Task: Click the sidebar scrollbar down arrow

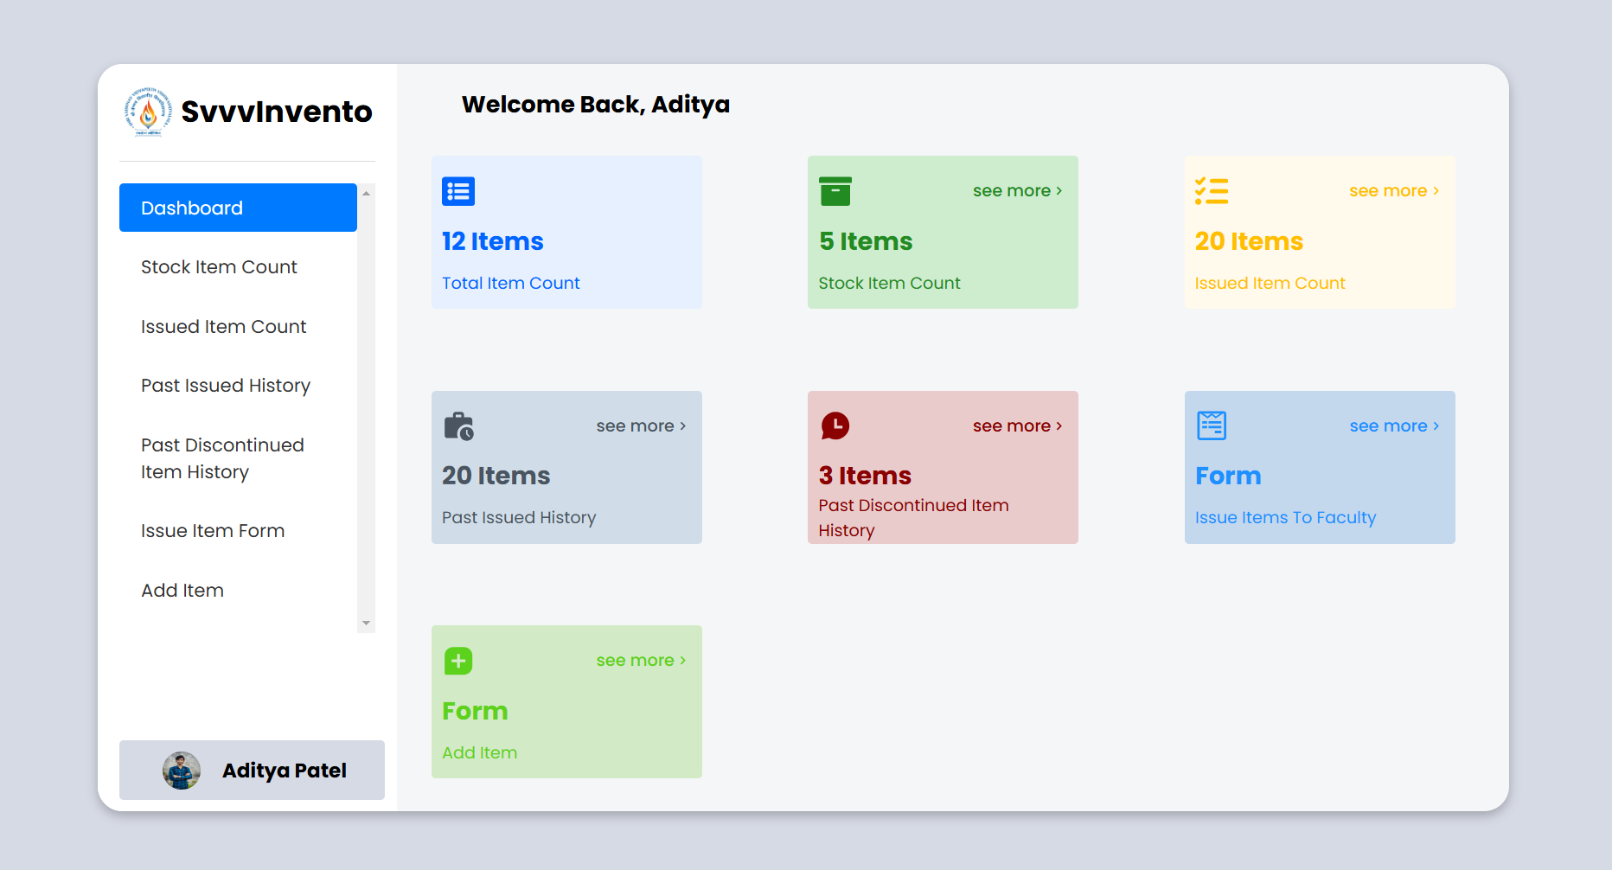Action: tap(366, 623)
